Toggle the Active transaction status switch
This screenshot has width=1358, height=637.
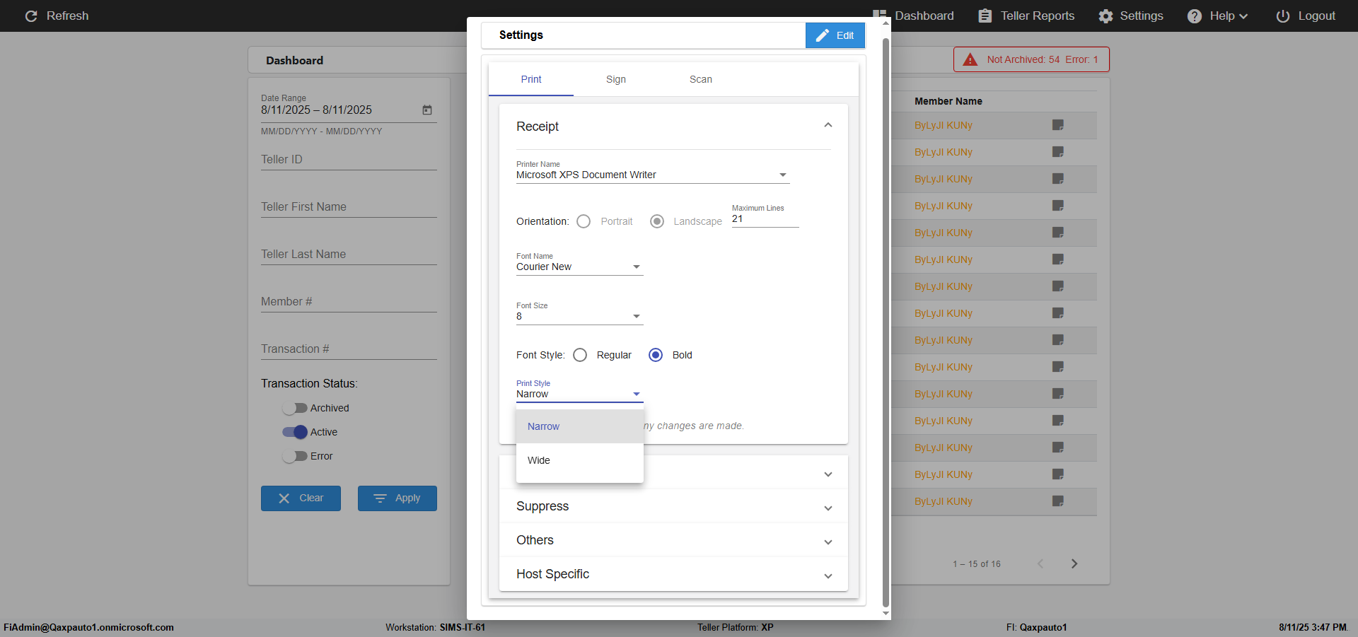tap(295, 432)
